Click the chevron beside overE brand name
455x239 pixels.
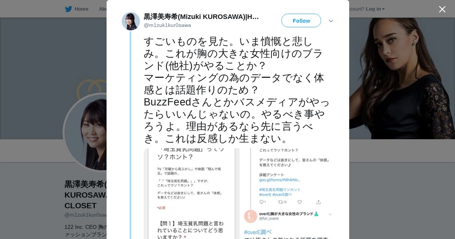[330, 214]
